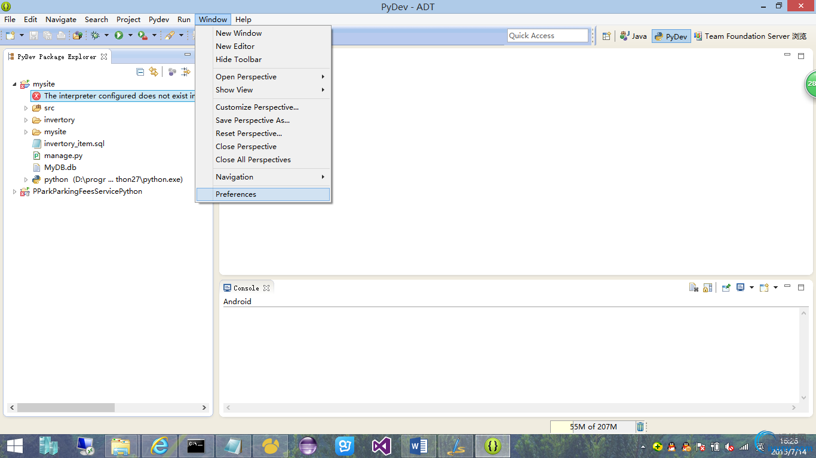Click the green Run button icon

tap(119, 36)
